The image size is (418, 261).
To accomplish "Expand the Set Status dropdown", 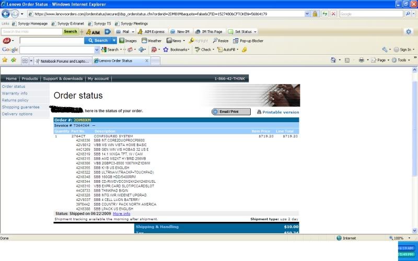I will (255, 32).
